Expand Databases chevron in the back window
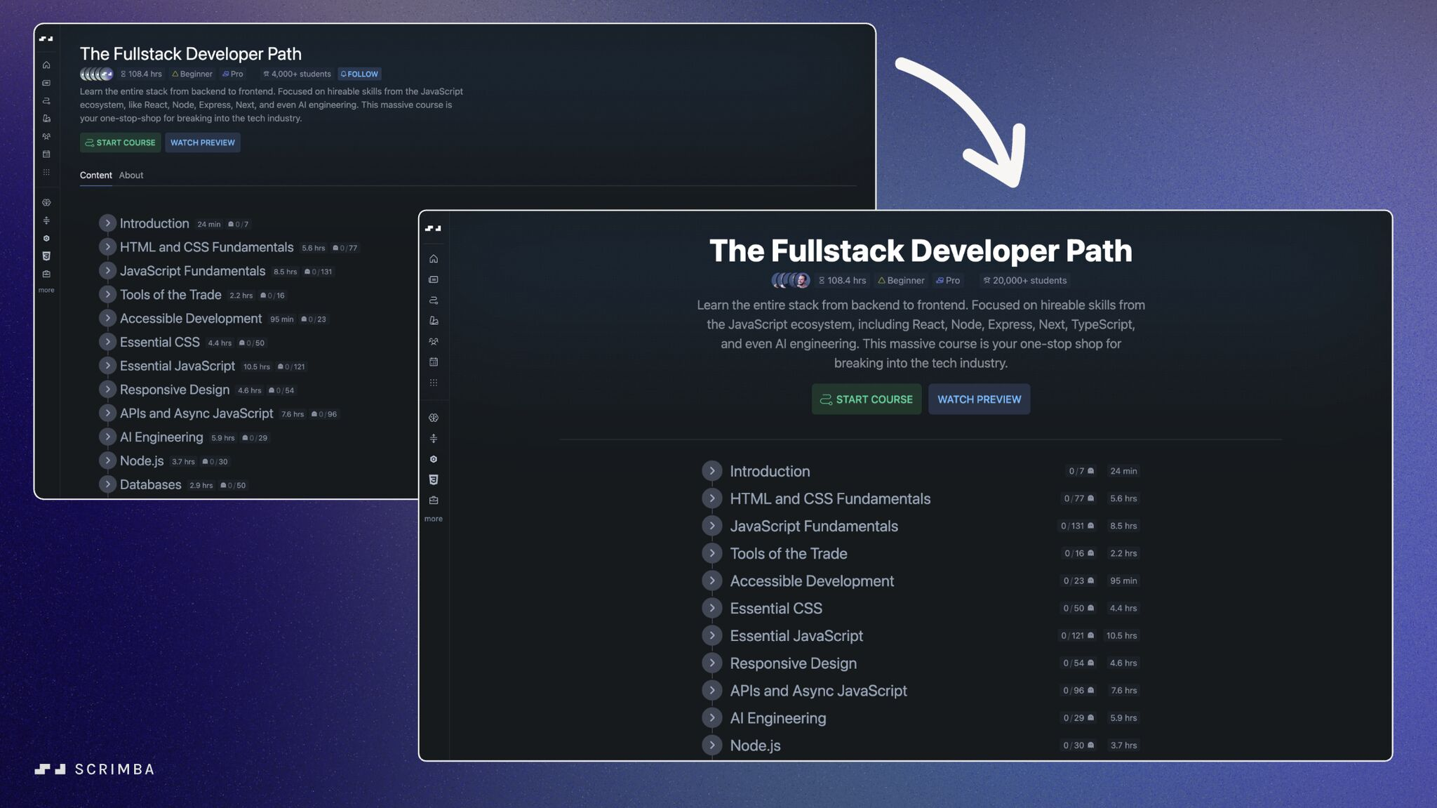The height and width of the screenshot is (808, 1437). (107, 484)
